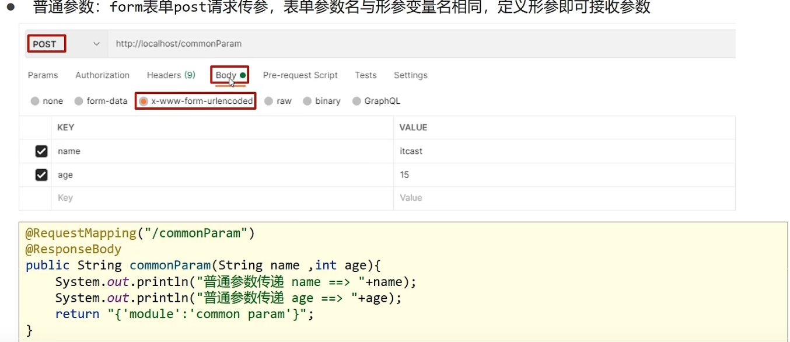Click the return statement code line
Viewport: 790px width, 342px height.
click(x=185, y=314)
